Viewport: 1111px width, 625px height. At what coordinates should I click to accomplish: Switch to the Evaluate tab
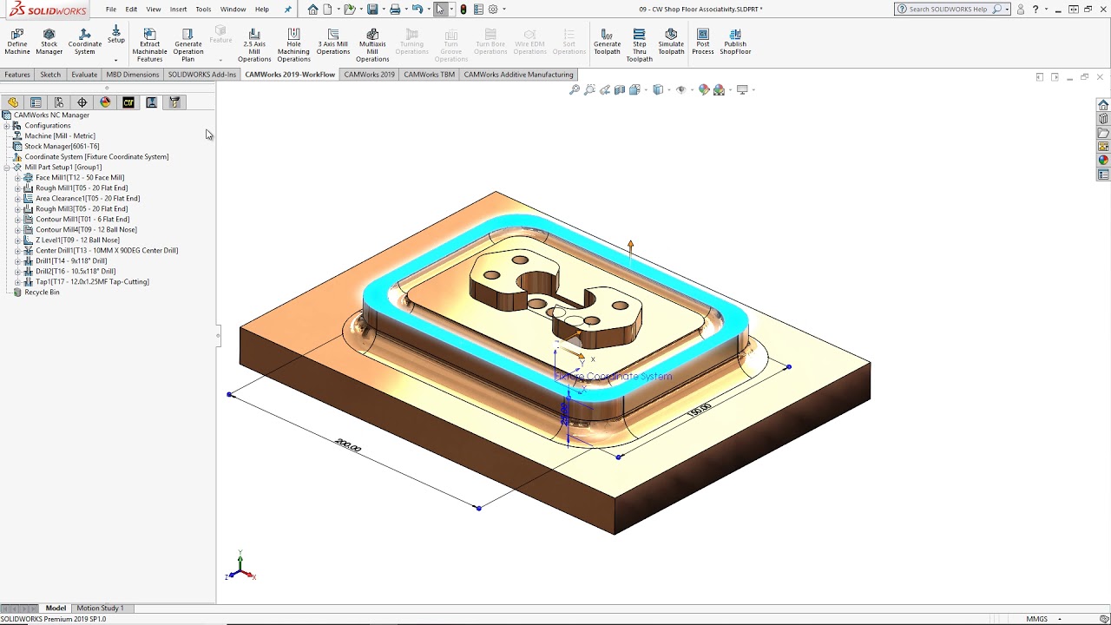click(x=84, y=75)
